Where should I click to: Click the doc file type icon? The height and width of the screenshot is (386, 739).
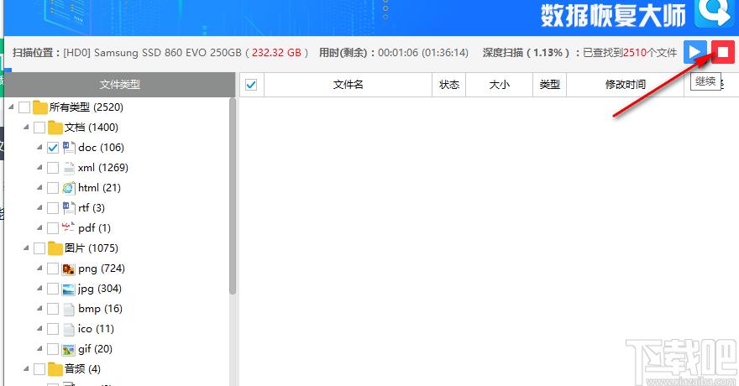click(69, 148)
